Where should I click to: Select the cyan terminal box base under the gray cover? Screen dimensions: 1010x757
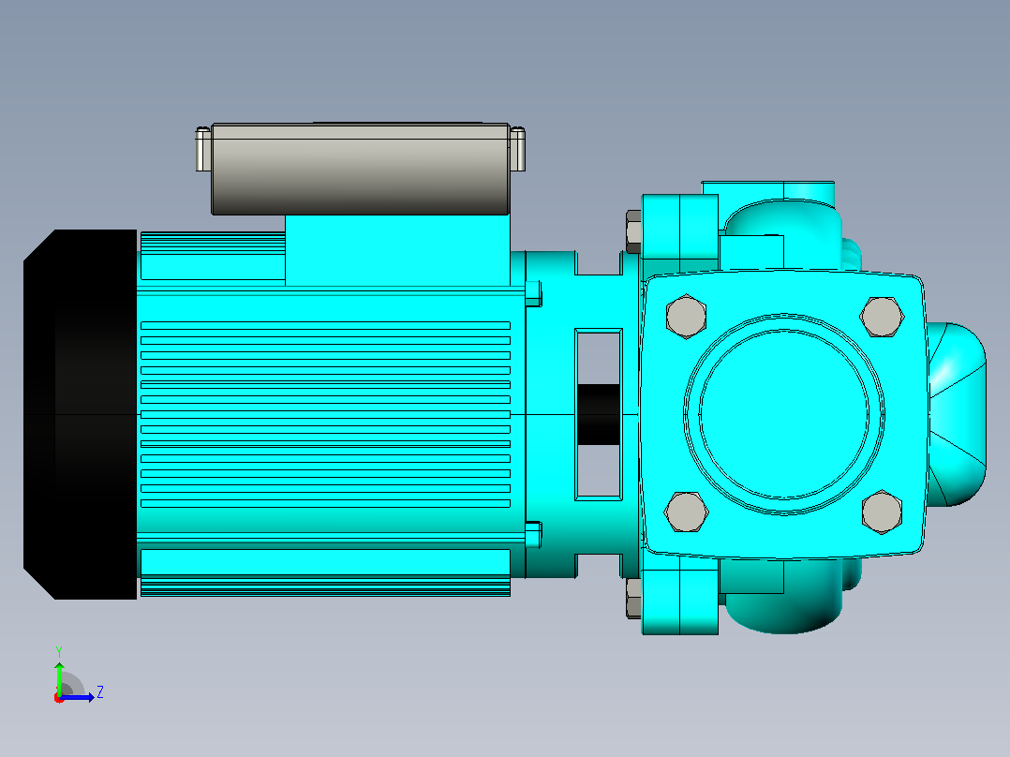click(x=397, y=250)
